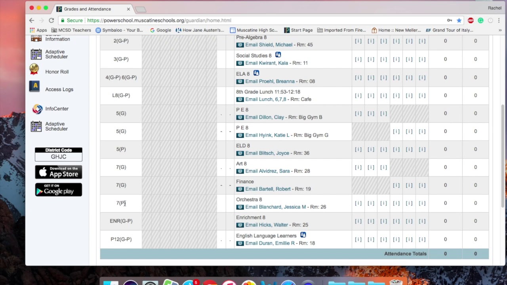Click the email icon beside Hynk, Katie L
This screenshot has width=507, height=285.
[240, 135]
